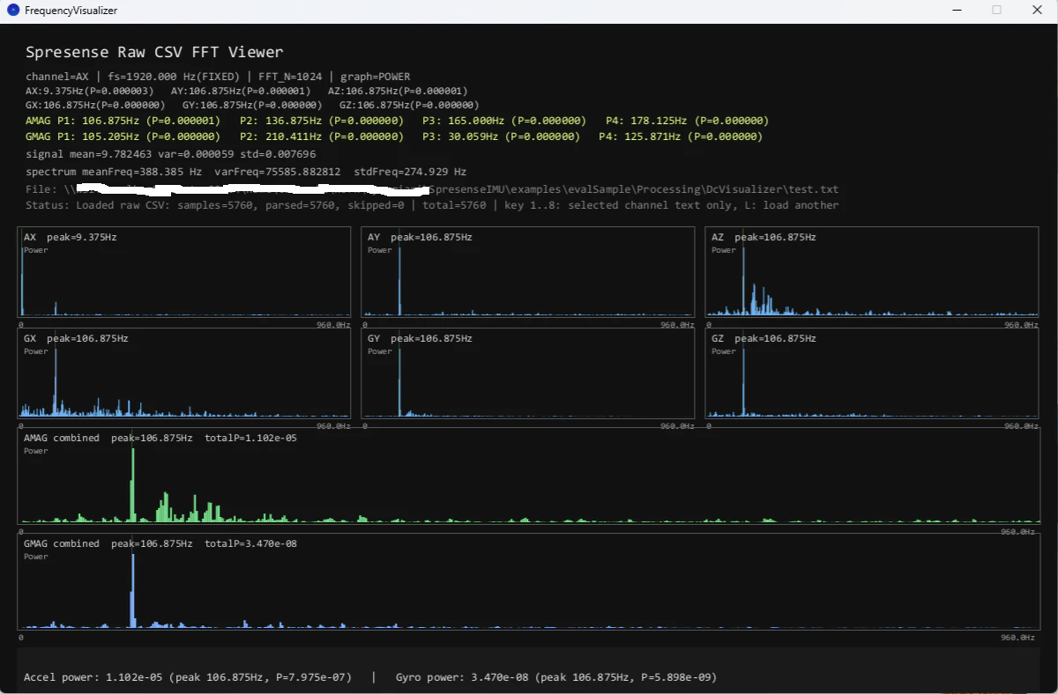Click the FrequencyVisualizer app icon in title bar
1058x694 pixels.
(x=12, y=11)
